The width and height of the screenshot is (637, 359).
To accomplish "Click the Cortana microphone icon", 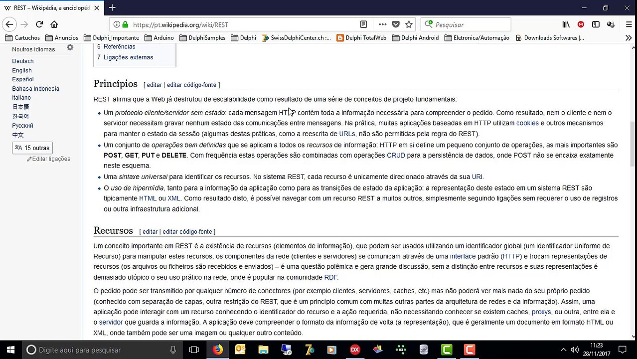I will coord(173,350).
